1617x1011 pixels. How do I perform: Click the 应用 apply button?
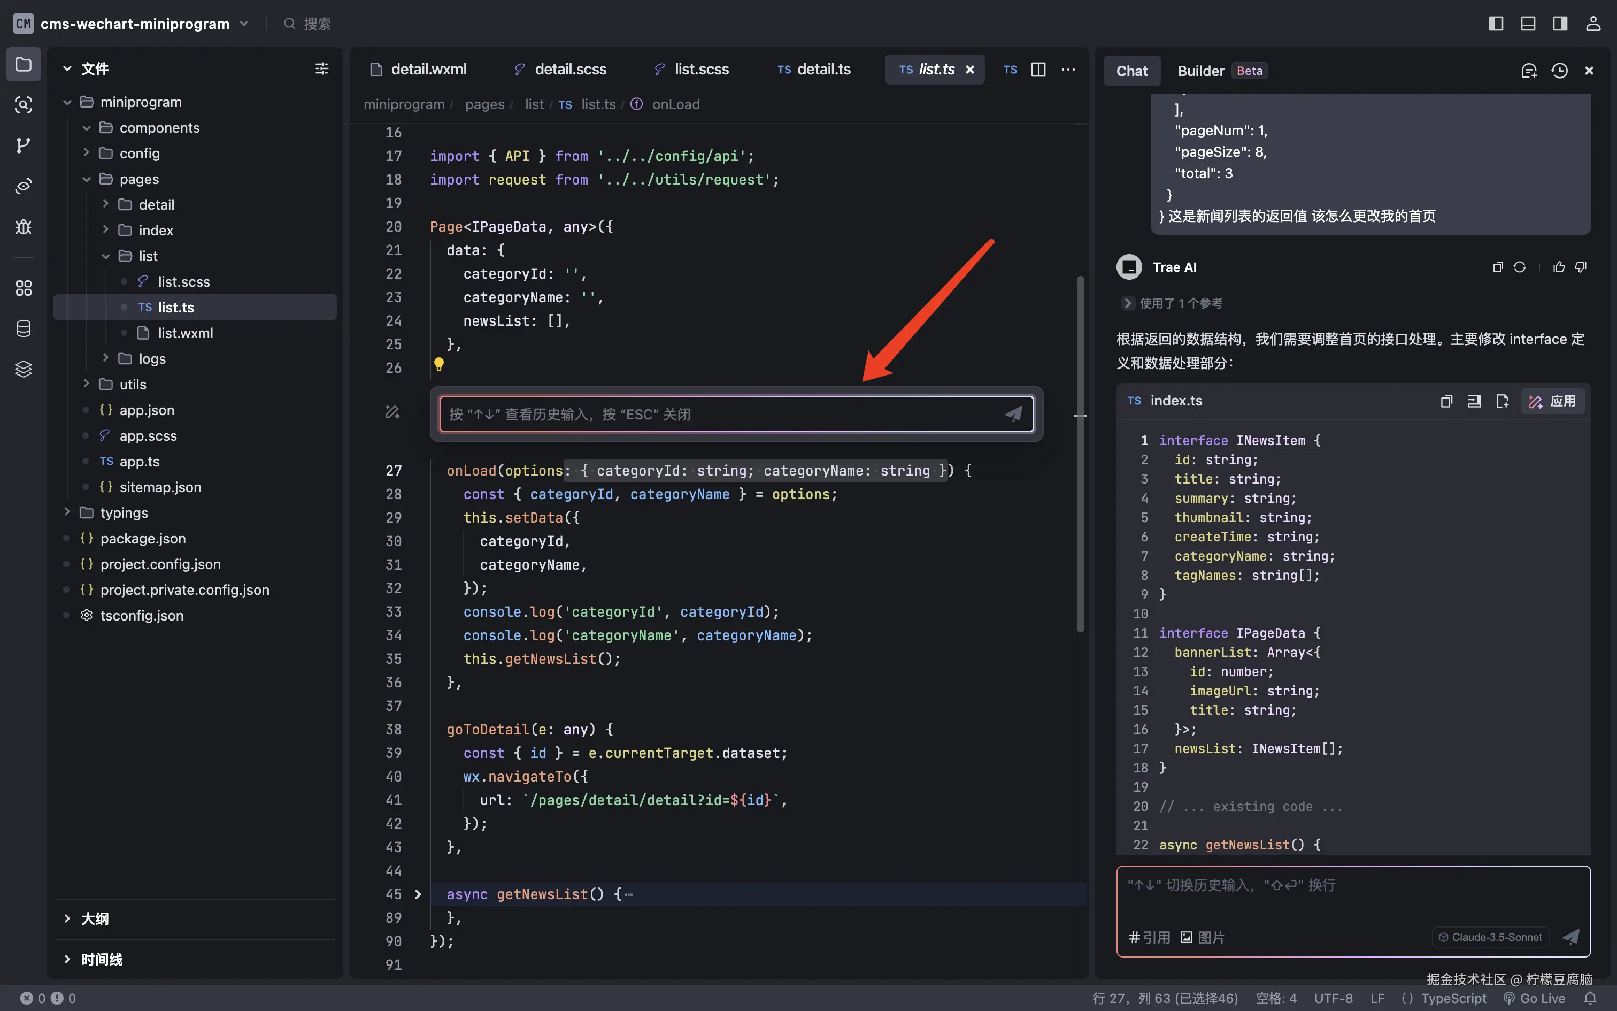pos(1553,401)
